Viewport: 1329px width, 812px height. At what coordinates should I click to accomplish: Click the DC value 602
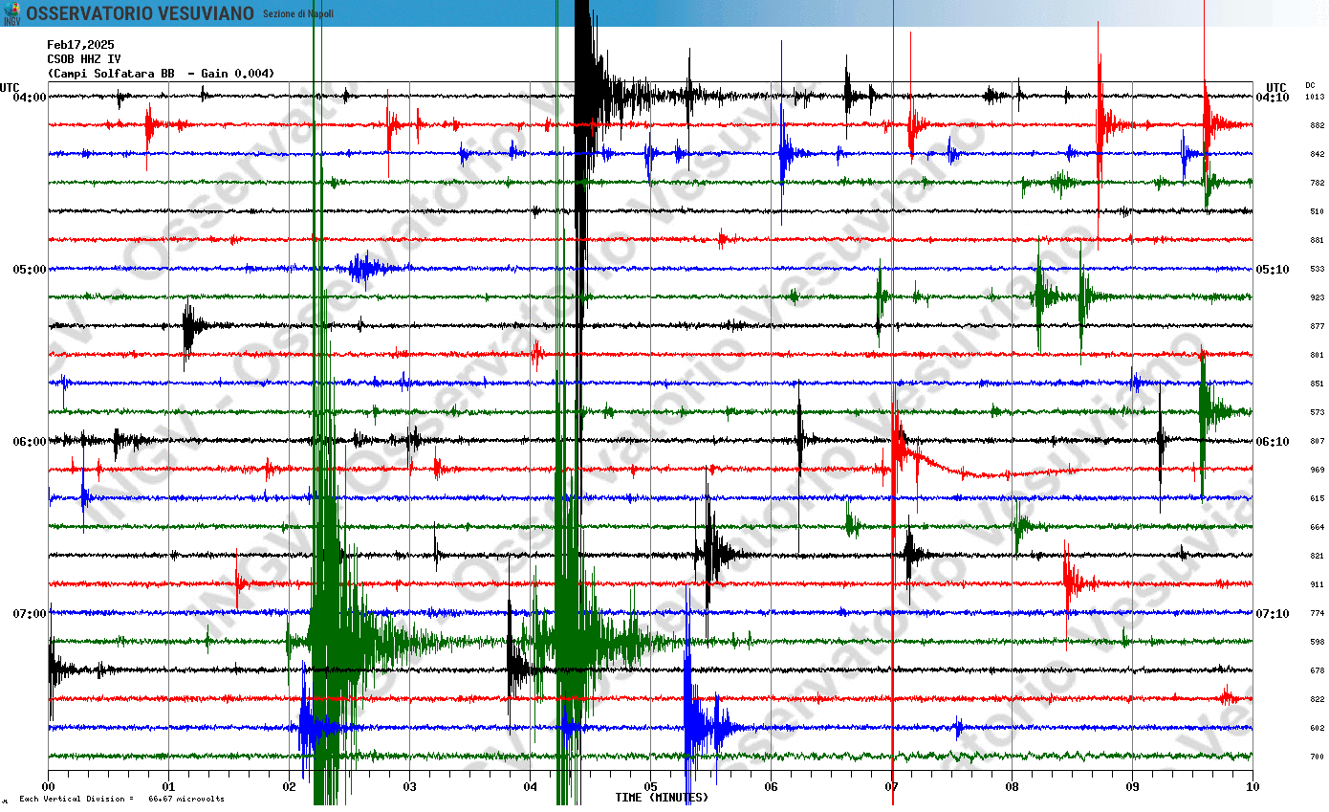point(1317,728)
